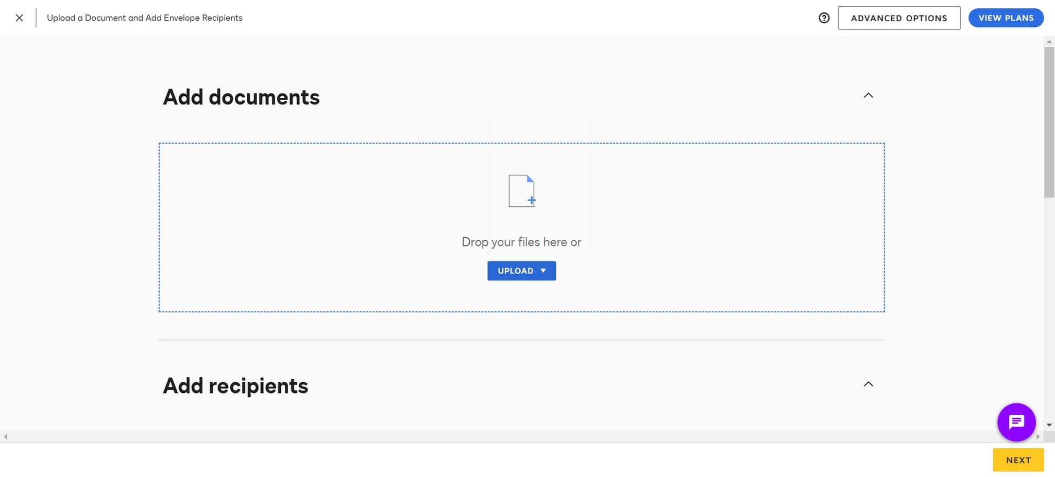
Task: Open the Upload dropdown arrow
Action: pos(543,270)
